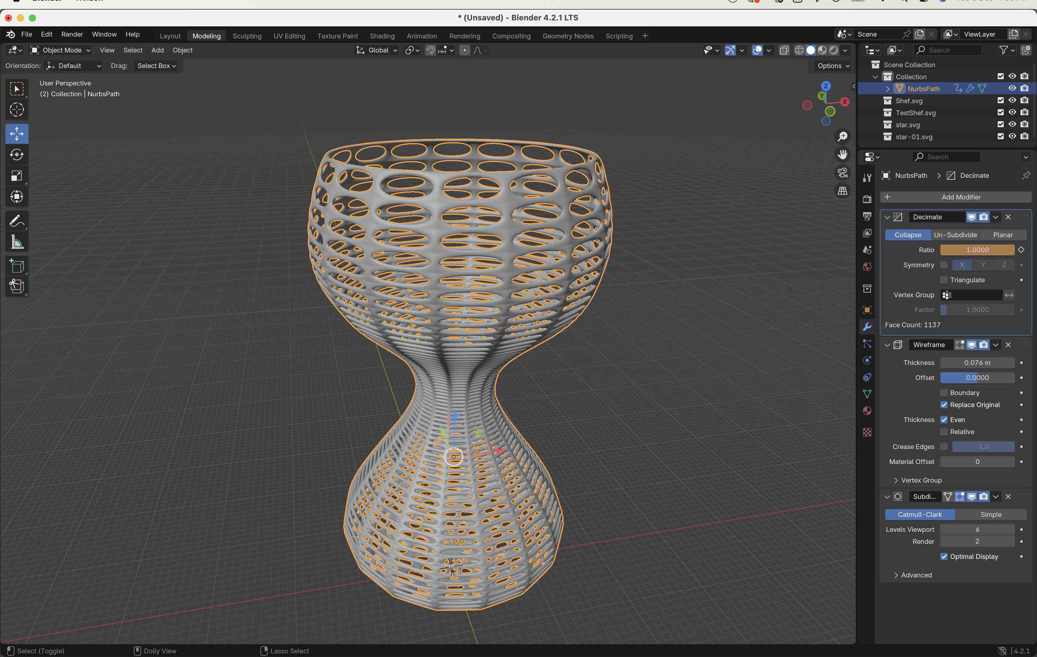Open the World properties tab
Image resolution: width=1037 pixels, height=657 pixels.
pos(867,267)
